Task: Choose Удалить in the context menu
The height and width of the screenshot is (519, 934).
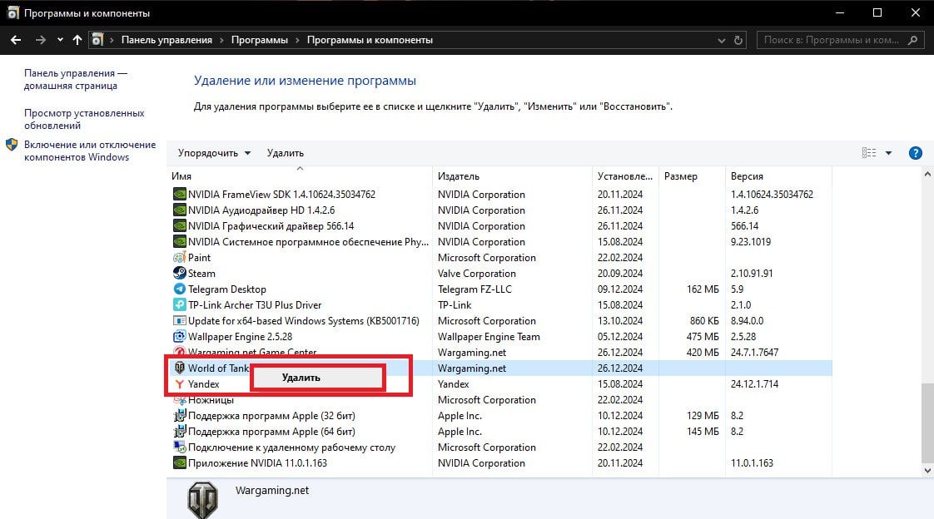Action: (x=318, y=378)
